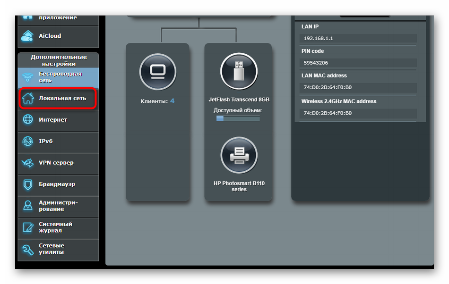Image resolution: width=449 pixels, height=284 pixels.
Task: Click the USB available space progress bar
Action: tap(238, 118)
